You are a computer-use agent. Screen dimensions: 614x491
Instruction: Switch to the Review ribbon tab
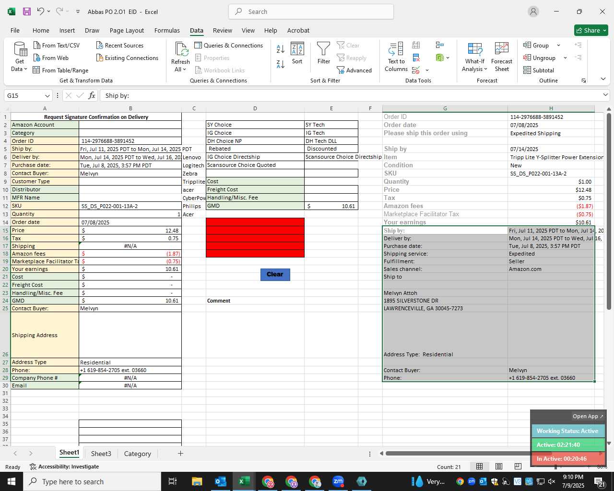click(223, 30)
